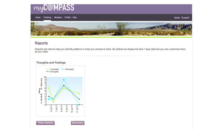Image resolution: width=221 pixels, height=134 pixels.
Task: Click the View Details button
Action: [45, 123]
